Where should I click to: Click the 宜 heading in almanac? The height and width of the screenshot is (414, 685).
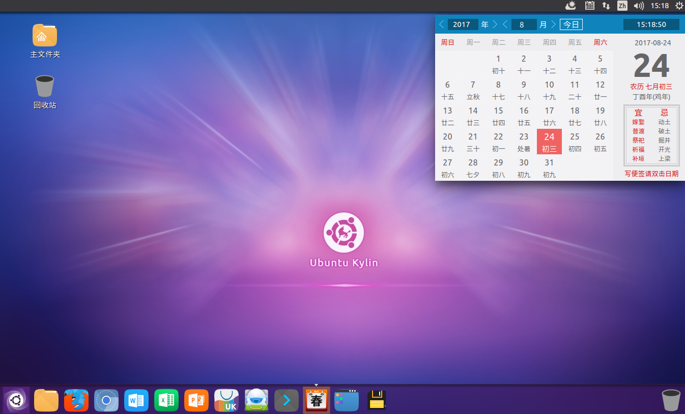[x=638, y=113]
